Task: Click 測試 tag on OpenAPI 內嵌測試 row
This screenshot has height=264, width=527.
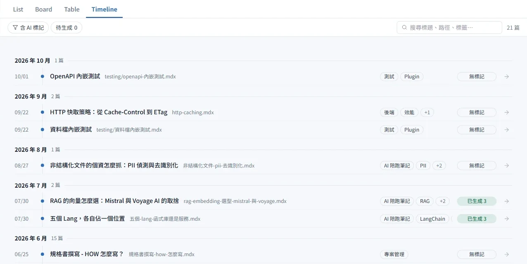Action: [x=389, y=77]
